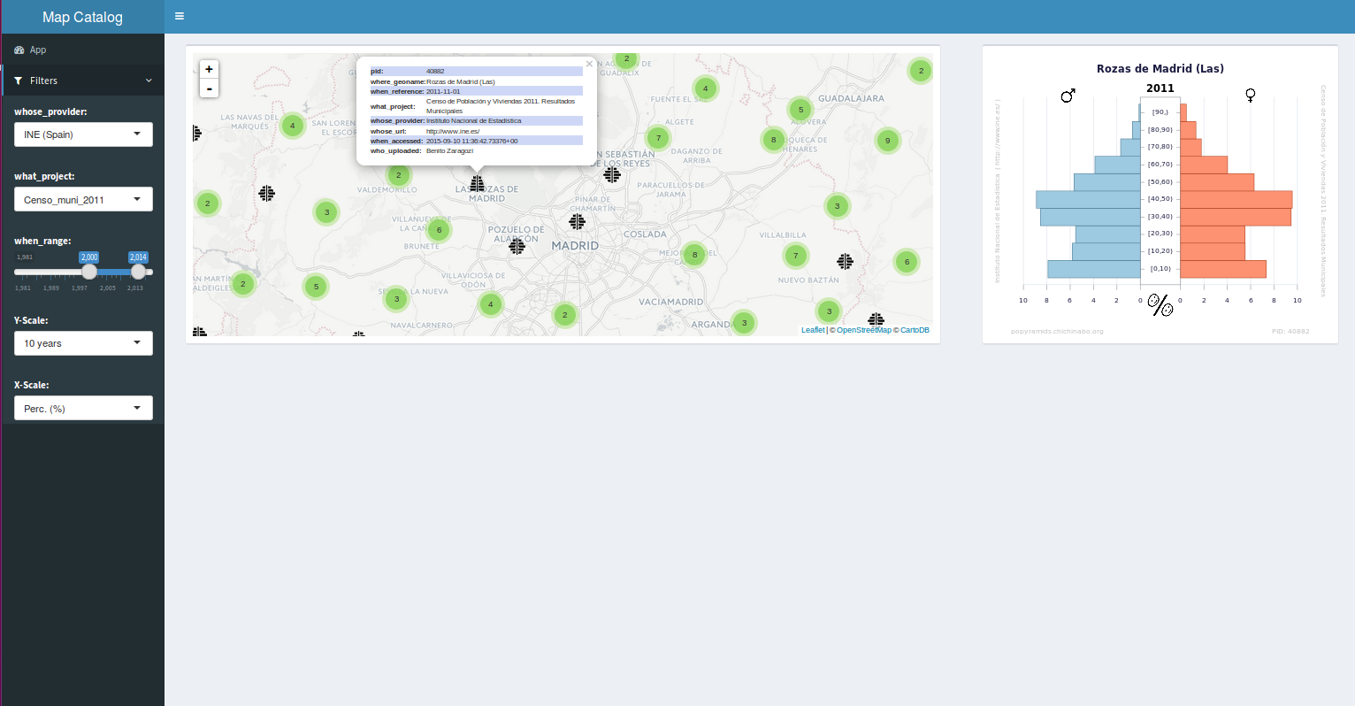Open the whose_provider dropdown showing INE (Spain)

pyautogui.click(x=83, y=134)
